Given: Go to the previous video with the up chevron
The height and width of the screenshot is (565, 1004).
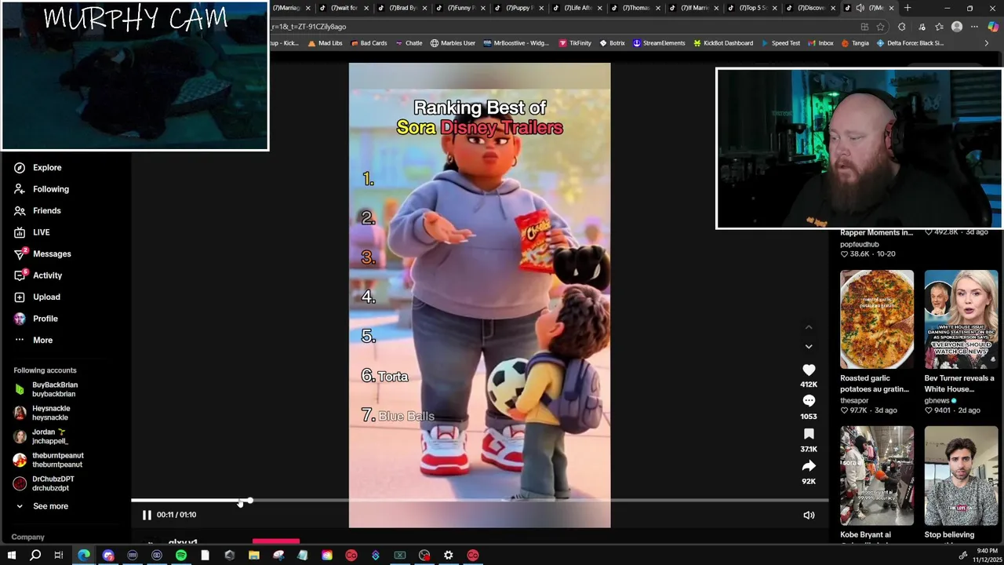Looking at the screenshot, I should point(809,327).
